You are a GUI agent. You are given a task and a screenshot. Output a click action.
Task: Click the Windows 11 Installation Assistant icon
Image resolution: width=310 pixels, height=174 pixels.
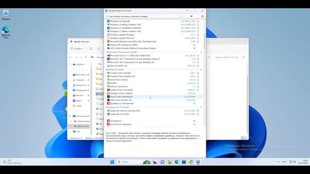pyautogui.click(x=108, y=28)
